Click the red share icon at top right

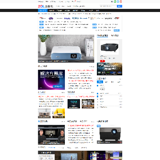point(121,2)
